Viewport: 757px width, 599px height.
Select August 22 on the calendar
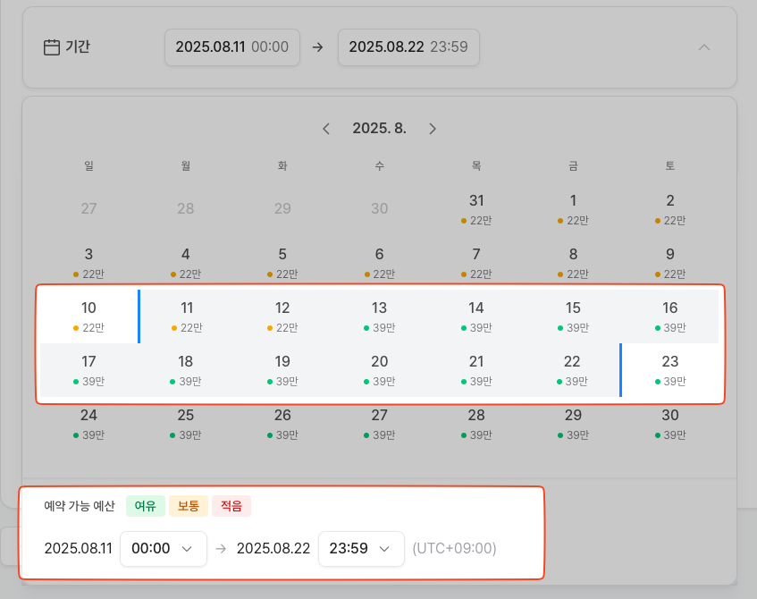click(572, 369)
